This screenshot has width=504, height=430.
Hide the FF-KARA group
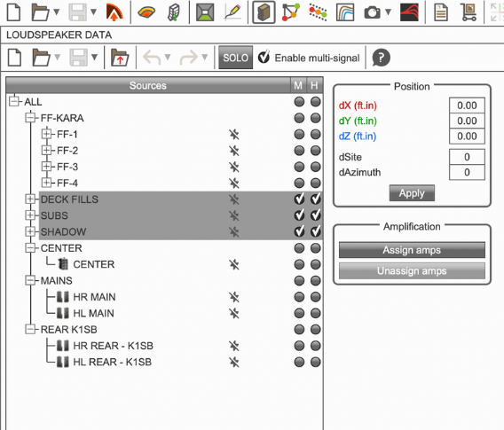click(316, 118)
